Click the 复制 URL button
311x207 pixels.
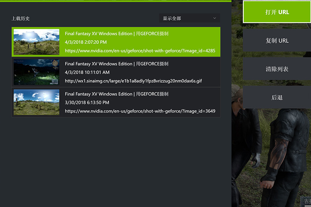tap(277, 40)
